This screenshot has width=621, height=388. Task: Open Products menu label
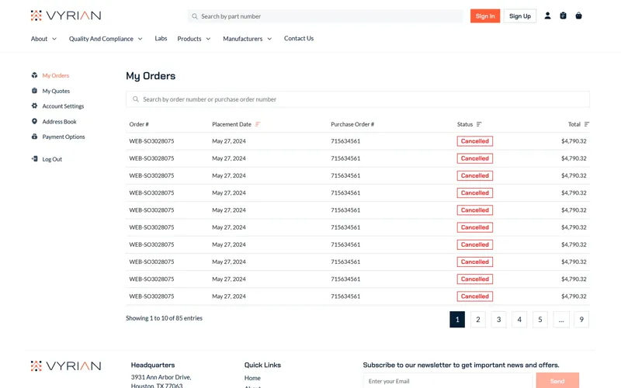(x=189, y=39)
